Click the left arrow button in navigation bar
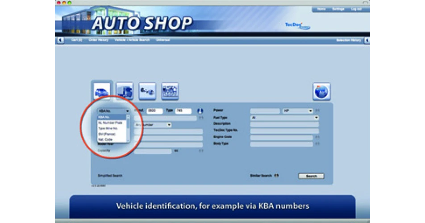 [60, 40]
